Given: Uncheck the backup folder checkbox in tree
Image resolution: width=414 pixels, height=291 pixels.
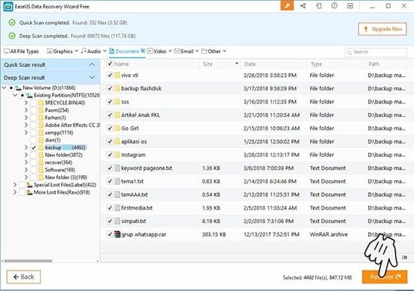Looking at the screenshot, I should (x=34, y=147).
